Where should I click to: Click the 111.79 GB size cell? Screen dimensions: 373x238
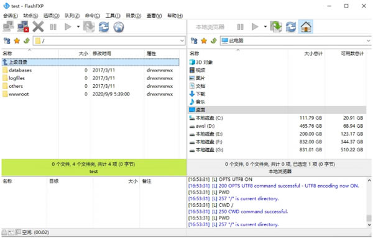[x=310, y=118]
